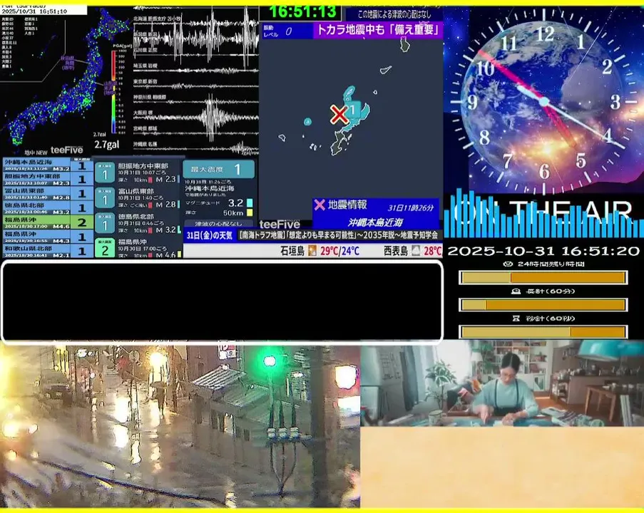Click the 最大震度 1 header panel
The height and width of the screenshot is (513, 644).
(x=218, y=169)
